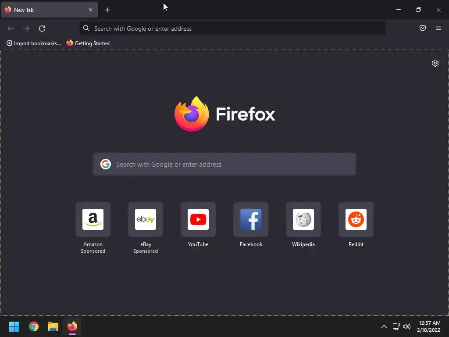
Task: Open the Wikipedia shortcut tile
Action: pyautogui.click(x=303, y=219)
